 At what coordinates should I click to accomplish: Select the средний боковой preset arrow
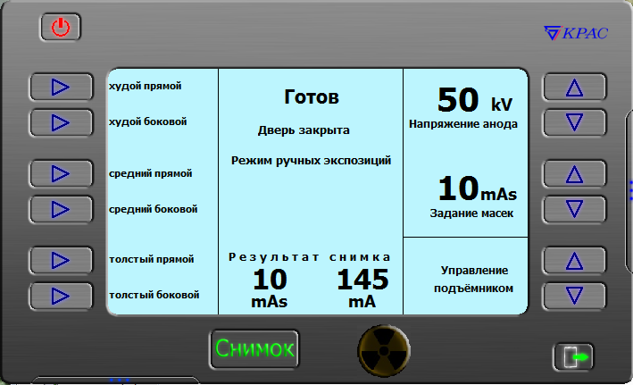[x=61, y=209]
